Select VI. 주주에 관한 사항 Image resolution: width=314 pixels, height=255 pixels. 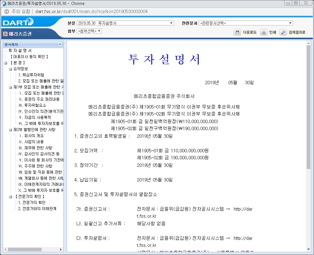coord(35,166)
